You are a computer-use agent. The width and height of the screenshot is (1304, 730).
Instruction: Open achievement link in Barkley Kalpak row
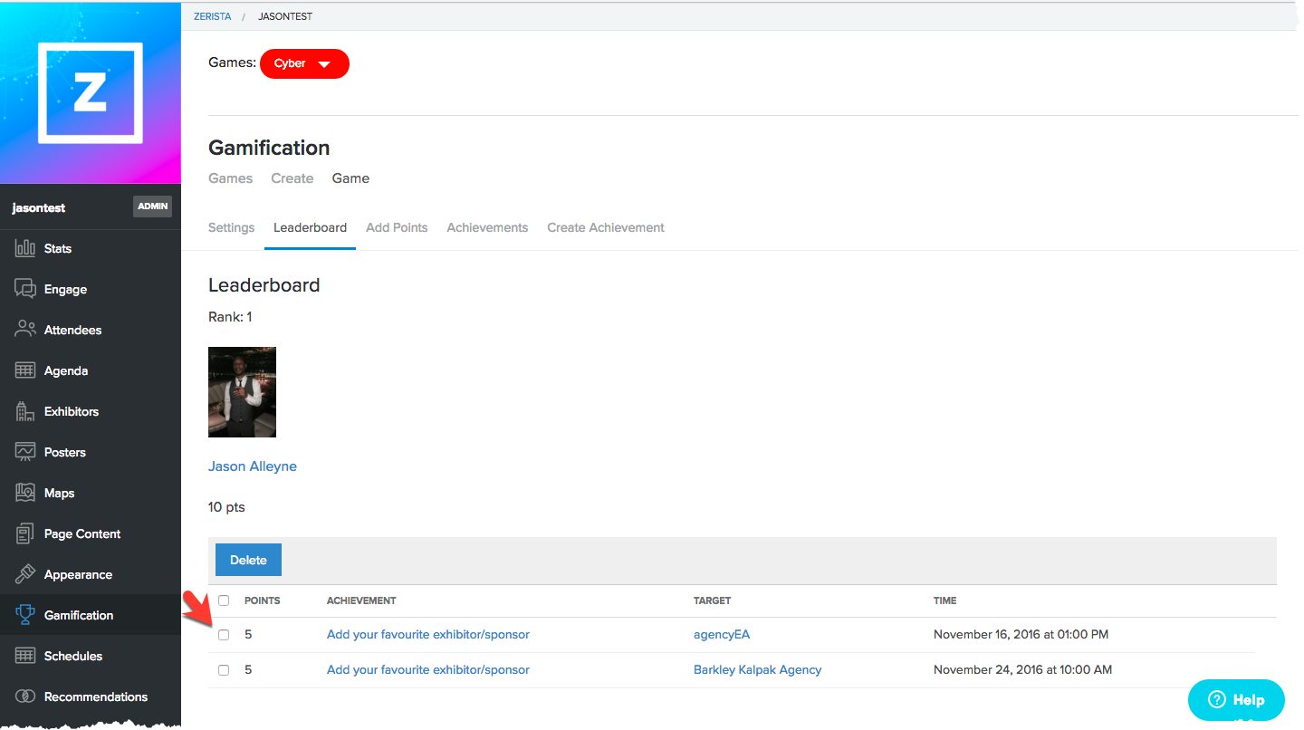click(428, 670)
